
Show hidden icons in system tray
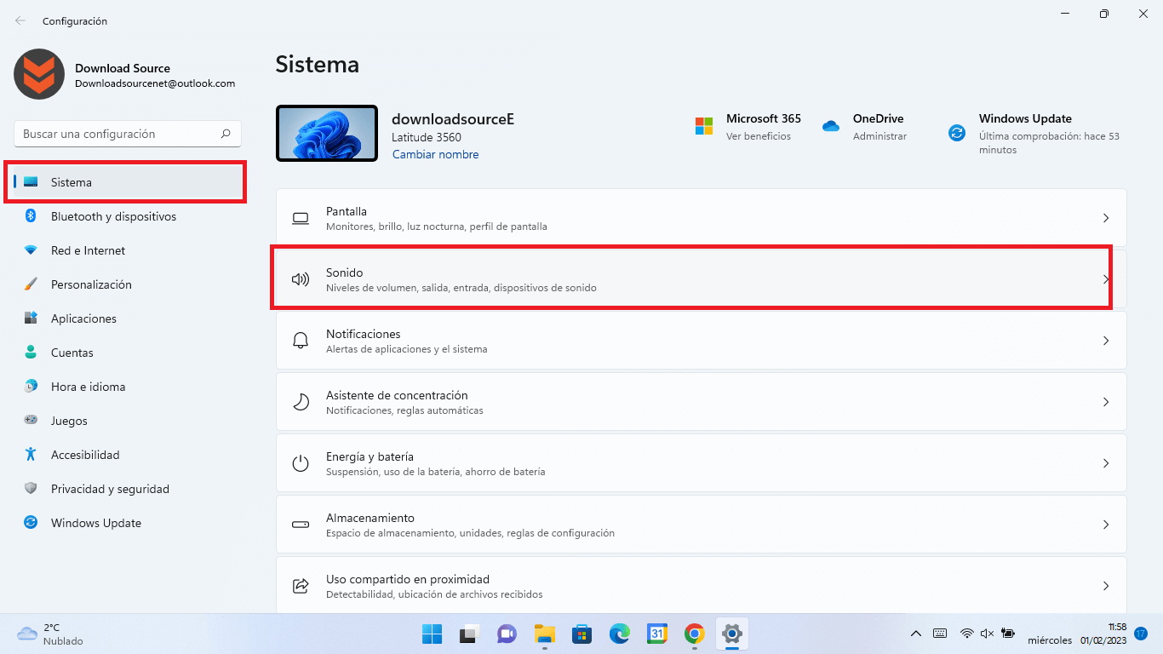point(916,634)
